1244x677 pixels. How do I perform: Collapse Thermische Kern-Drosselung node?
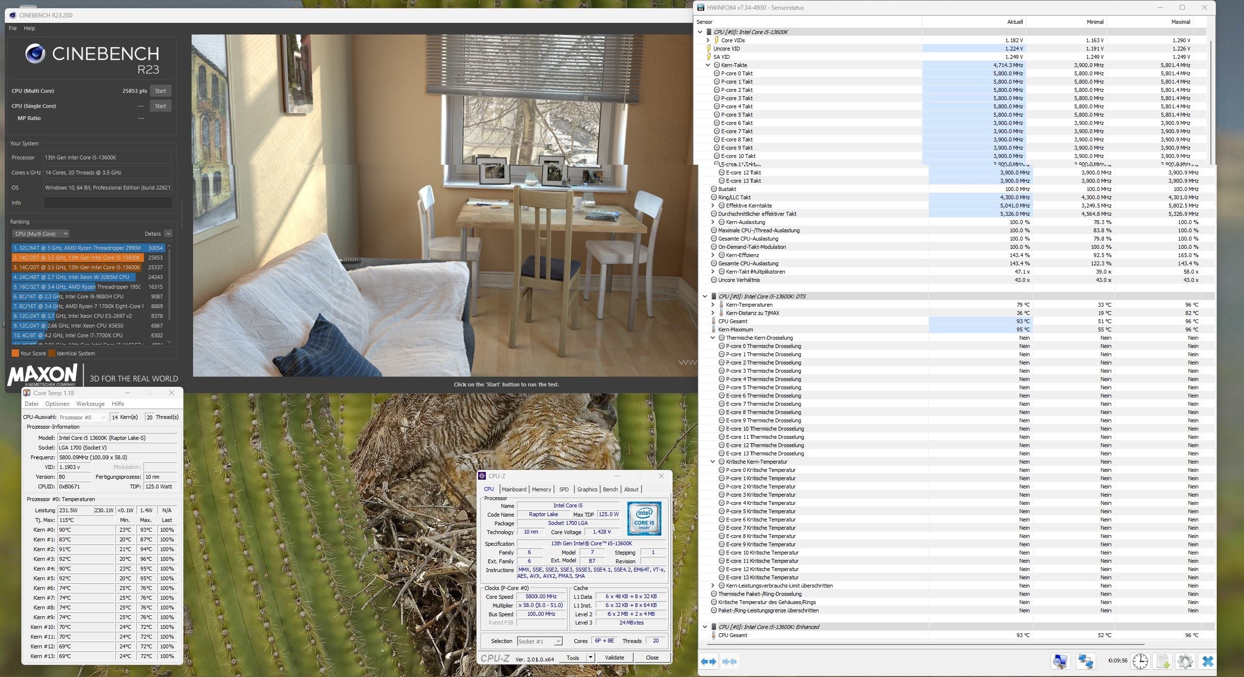click(713, 338)
